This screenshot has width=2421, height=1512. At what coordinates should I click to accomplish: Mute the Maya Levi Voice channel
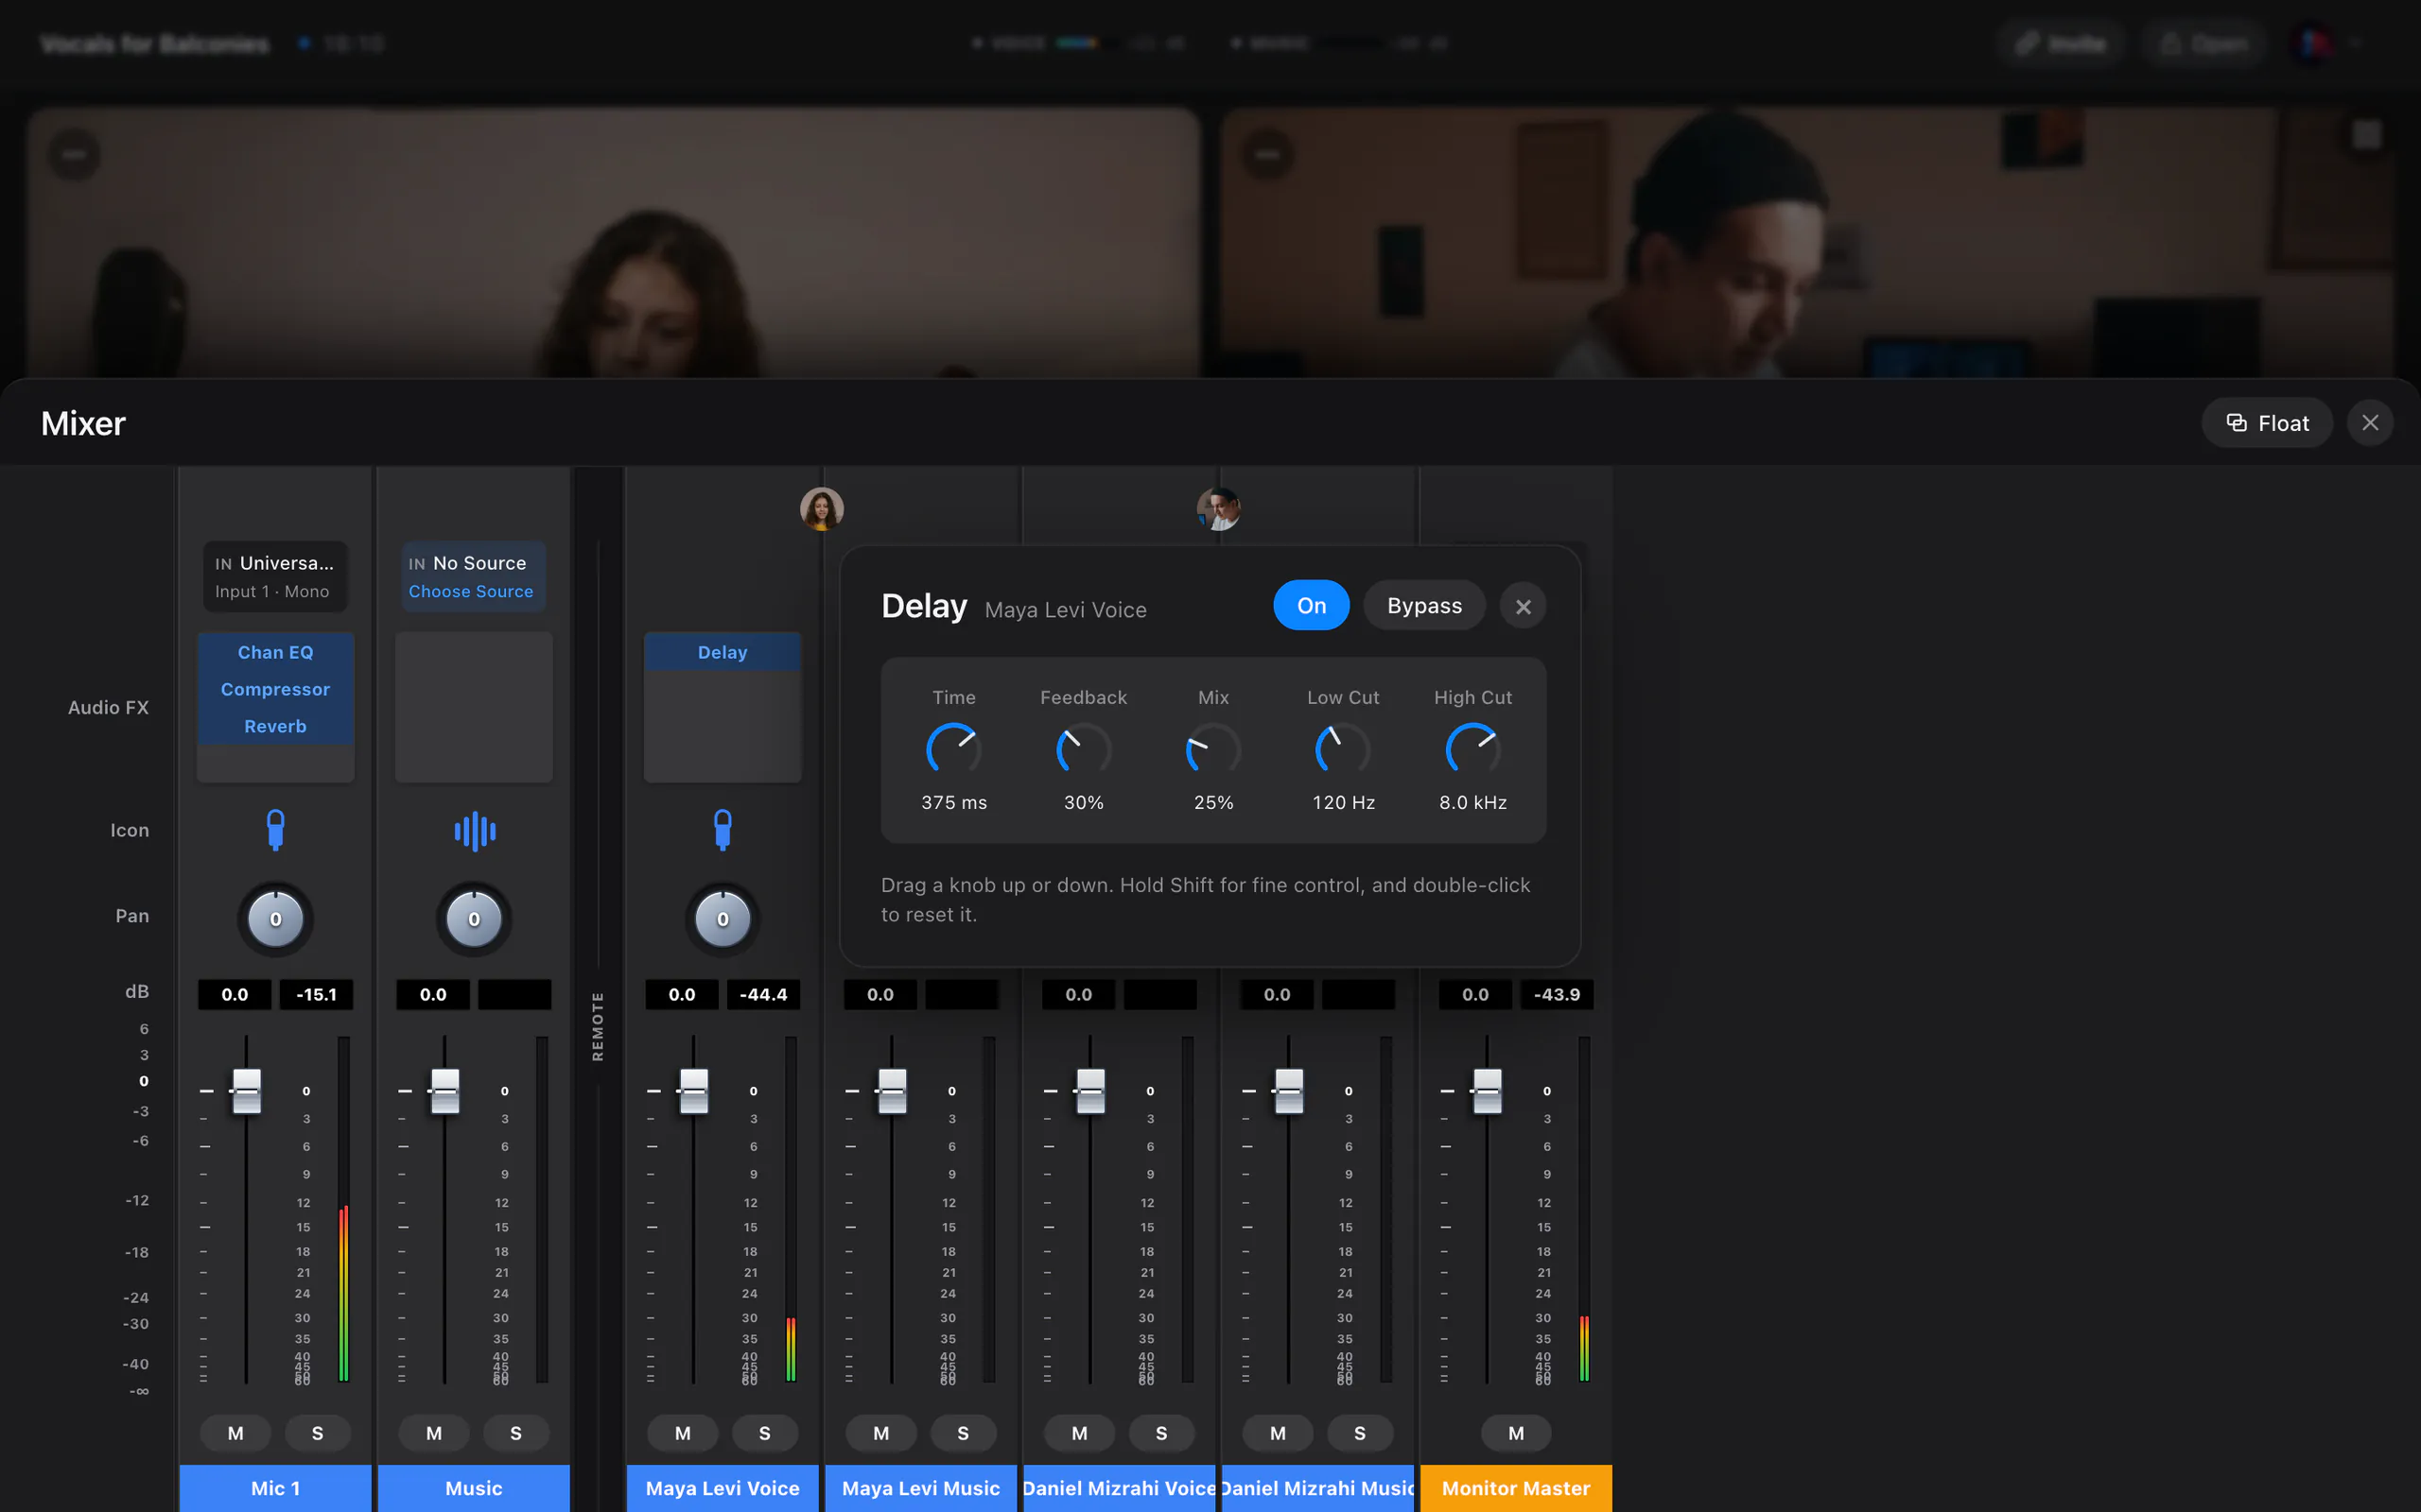pos(682,1433)
